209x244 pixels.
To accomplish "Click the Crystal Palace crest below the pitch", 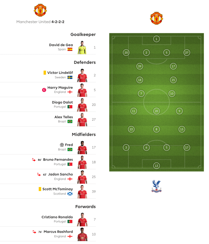I will point(156,186).
